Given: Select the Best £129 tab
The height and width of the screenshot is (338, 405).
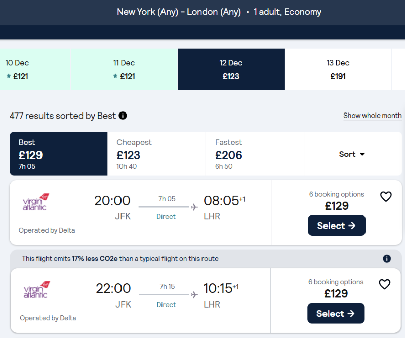Looking at the screenshot, I should [x=59, y=154].
